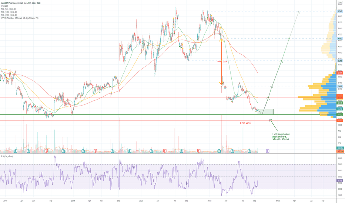Select the MA (200, close, 0) legend
This screenshot has width=345, height=203.
coord(9,15)
